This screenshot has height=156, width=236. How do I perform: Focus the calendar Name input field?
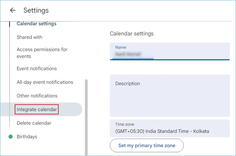tap(169, 54)
